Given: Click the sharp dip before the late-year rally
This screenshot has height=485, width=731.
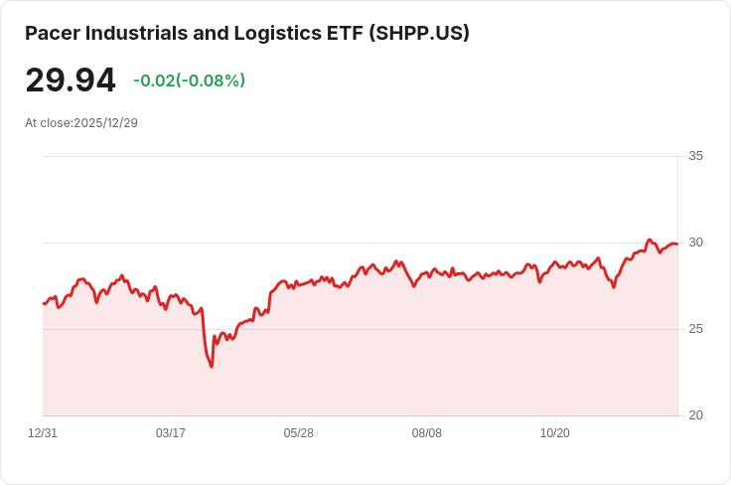Looking at the screenshot, I should [614, 287].
